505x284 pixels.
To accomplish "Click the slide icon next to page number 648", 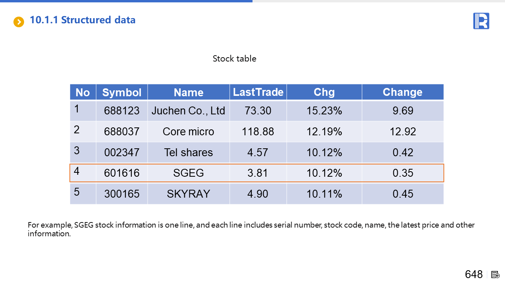I will pyautogui.click(x=496, y=275).
